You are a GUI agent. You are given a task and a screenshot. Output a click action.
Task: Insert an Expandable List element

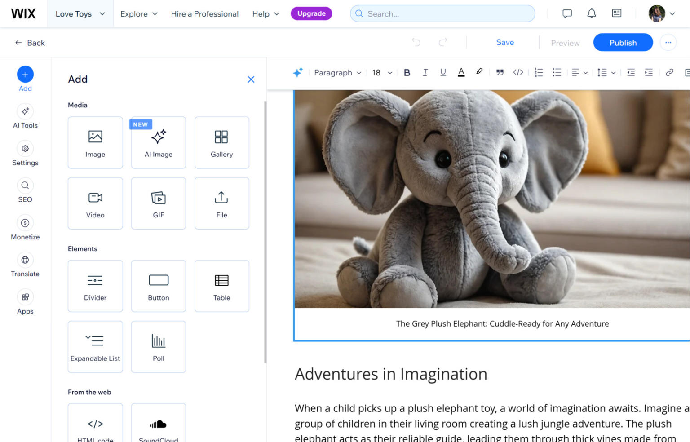pyautogui.click(x=95, y=346)
